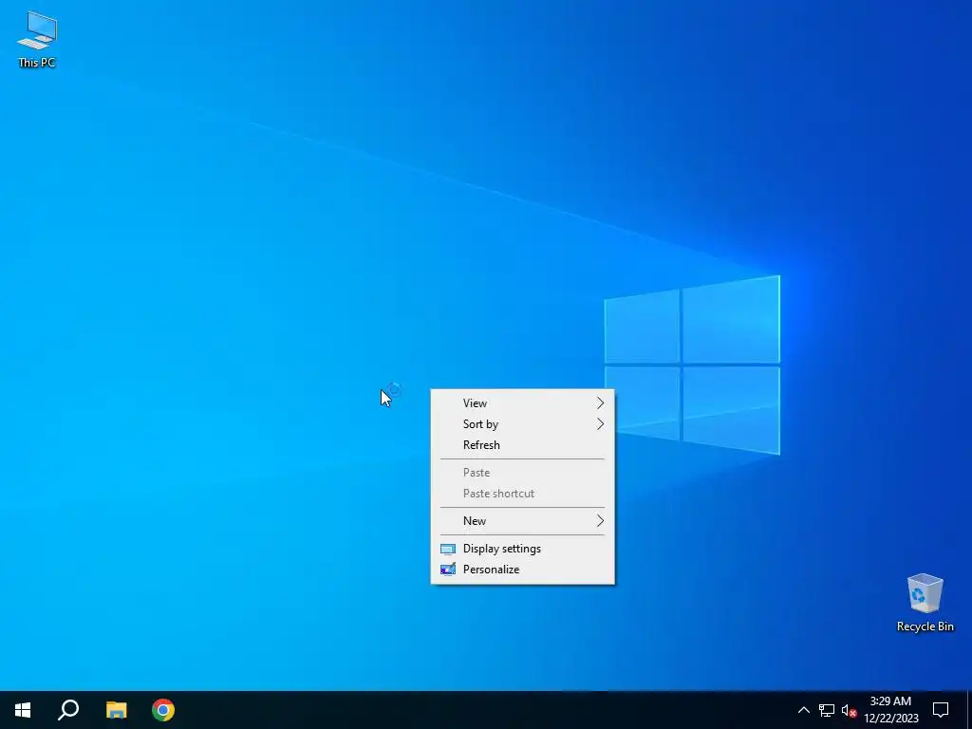
Task: Expand the View submenu in the context menu
Action: (x=523, y=402)
